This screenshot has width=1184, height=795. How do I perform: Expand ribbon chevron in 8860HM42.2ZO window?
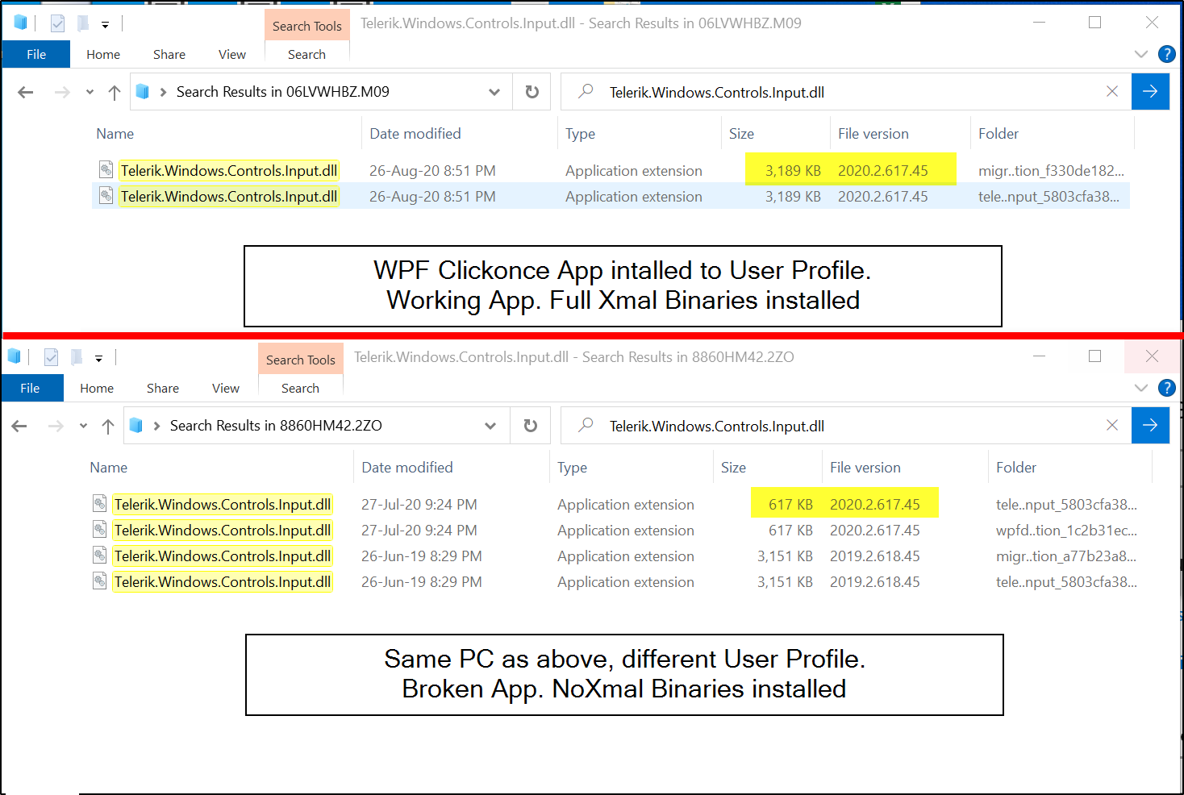click(1141, 388)
